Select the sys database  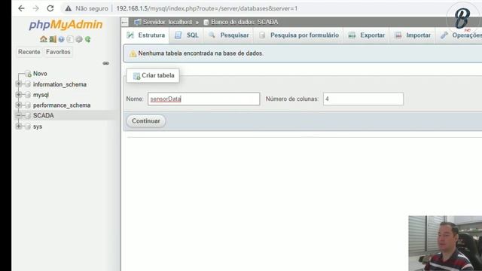(x=38, y=126)
